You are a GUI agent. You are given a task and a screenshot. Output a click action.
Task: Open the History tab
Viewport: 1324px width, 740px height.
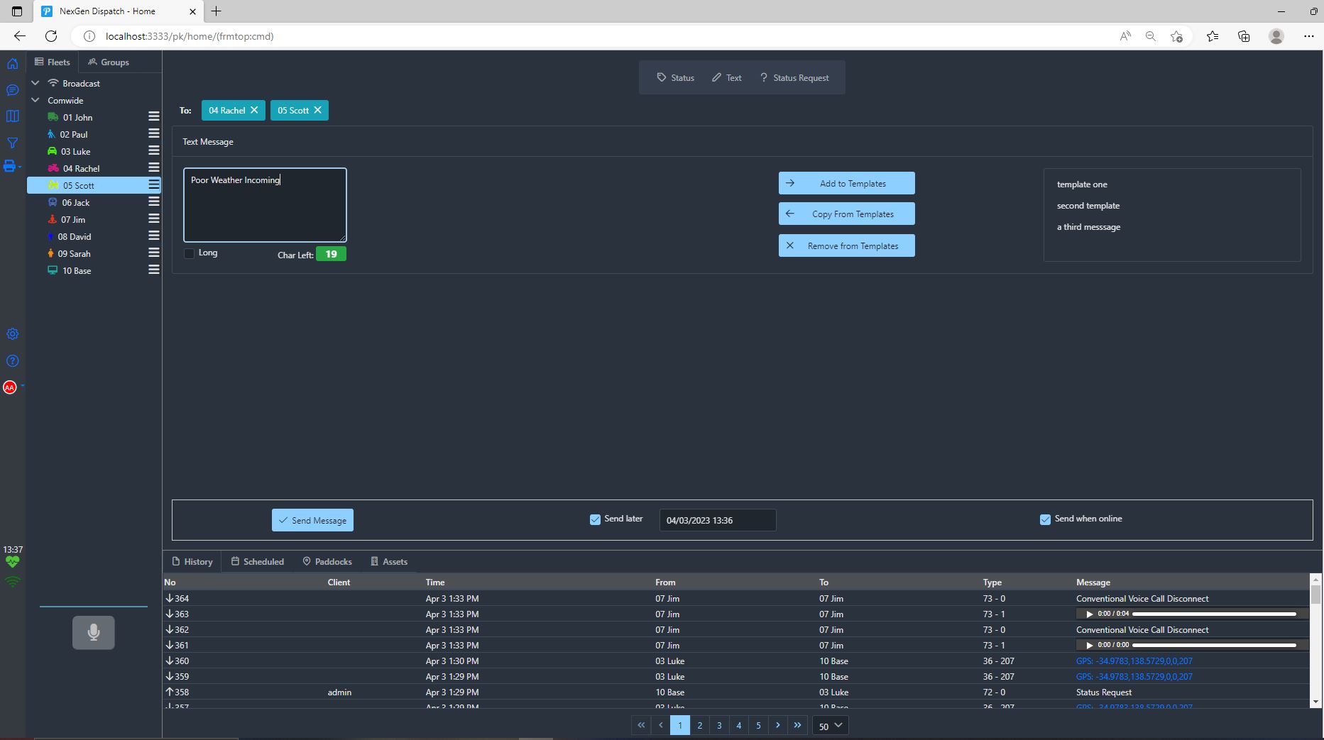click(192, 561)
